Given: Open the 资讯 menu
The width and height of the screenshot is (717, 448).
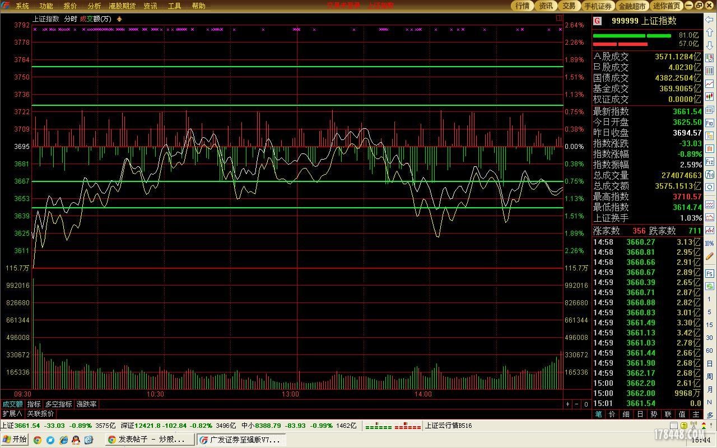Looking at the screenshot, I should point(150,6).
